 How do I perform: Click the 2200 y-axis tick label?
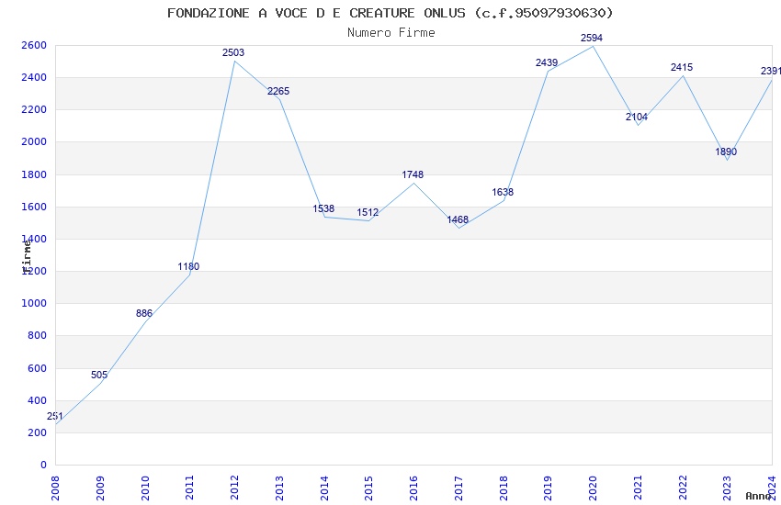(34, 110)
